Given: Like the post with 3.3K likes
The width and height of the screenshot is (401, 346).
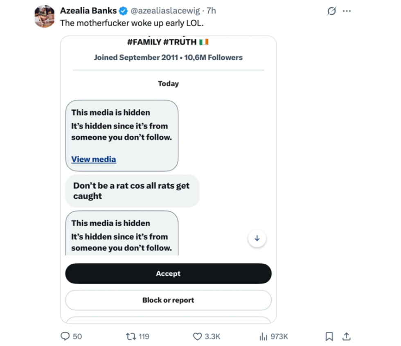Looking at the screenshot, I should coord(198,336).
